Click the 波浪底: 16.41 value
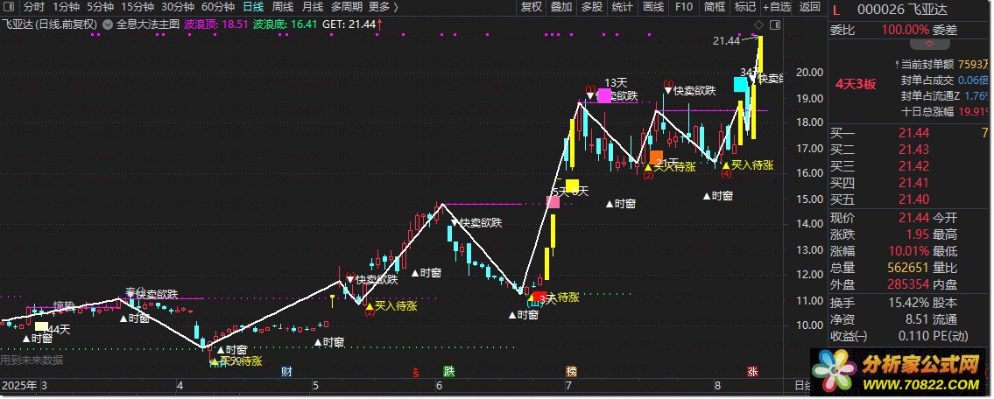994x399 pixels. tap(285, 24)
